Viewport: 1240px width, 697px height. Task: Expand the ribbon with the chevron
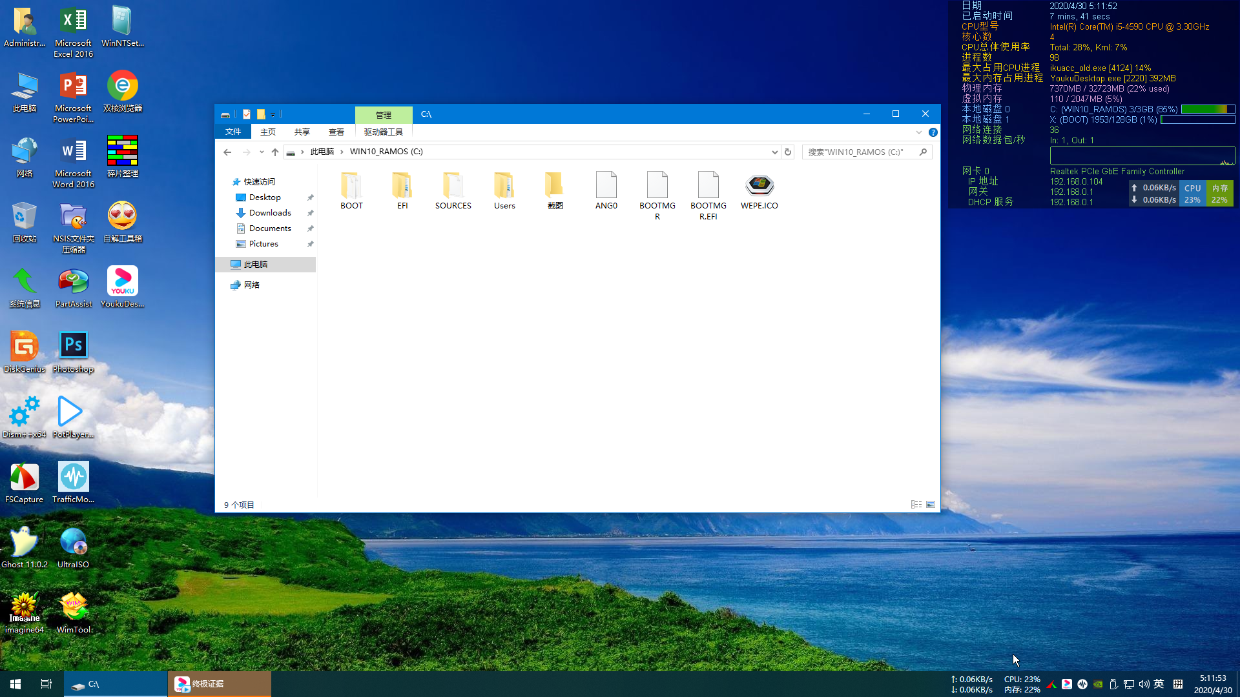[x=919, y=132]
